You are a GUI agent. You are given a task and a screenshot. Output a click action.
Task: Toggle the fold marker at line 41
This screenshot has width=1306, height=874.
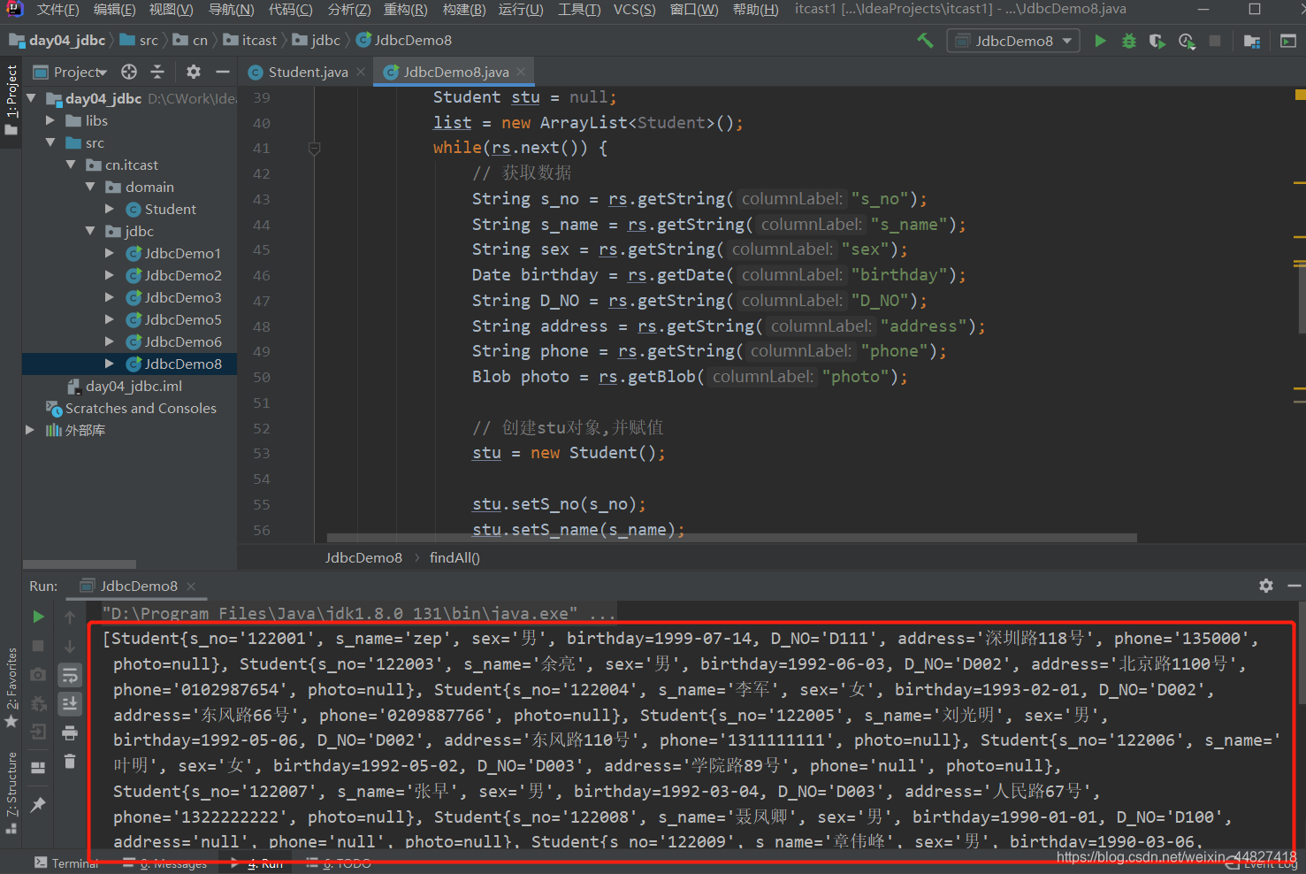pos(314,149)
